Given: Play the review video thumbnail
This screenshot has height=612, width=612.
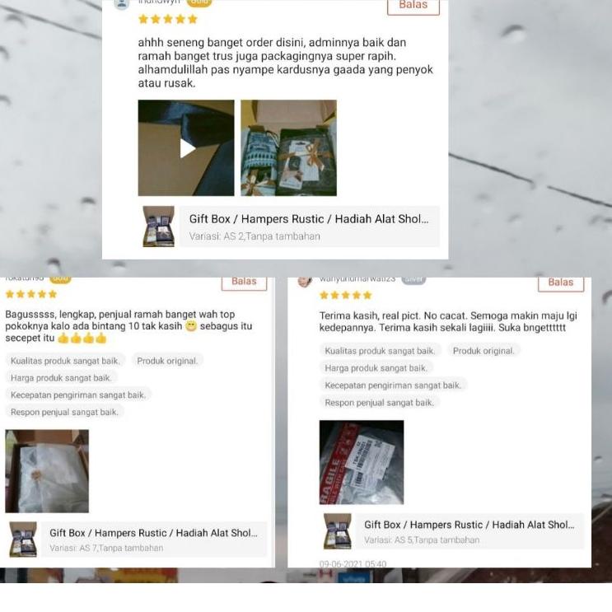Looking at the screenshot, I should 186,148.
